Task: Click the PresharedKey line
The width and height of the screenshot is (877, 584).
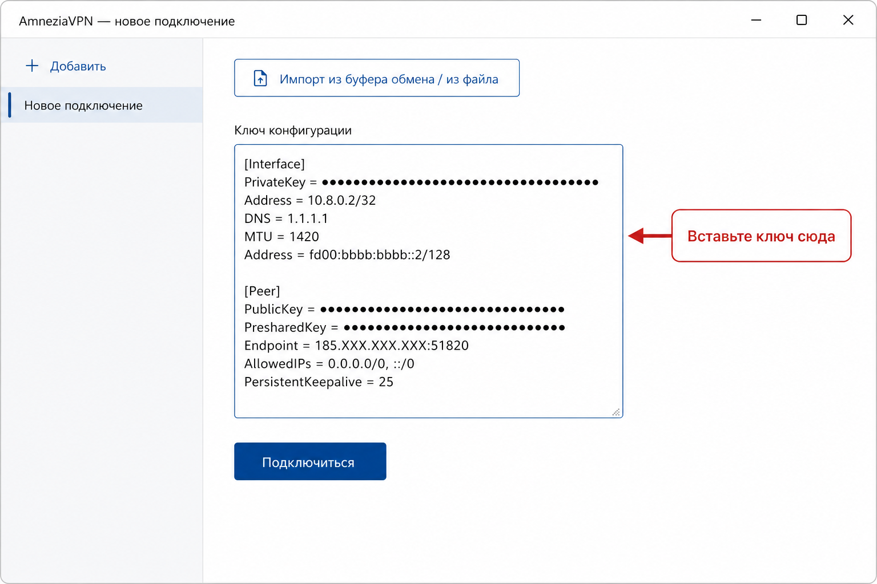Action: 405,327
